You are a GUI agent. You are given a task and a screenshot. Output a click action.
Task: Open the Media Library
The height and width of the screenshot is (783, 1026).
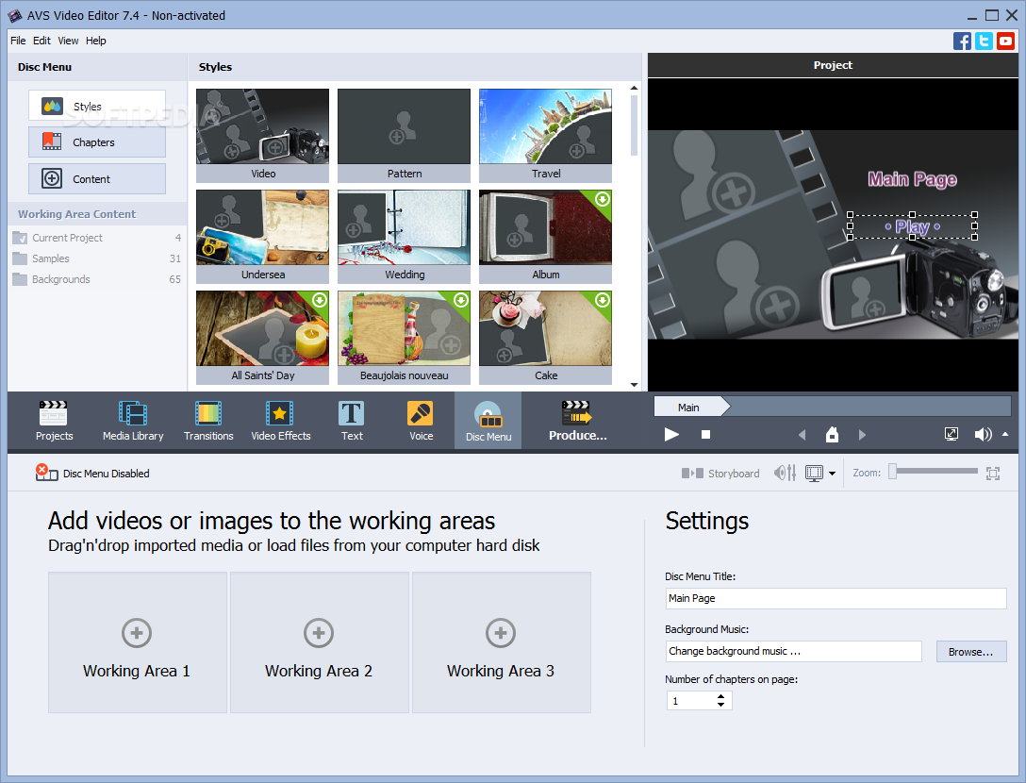(133, 421)
